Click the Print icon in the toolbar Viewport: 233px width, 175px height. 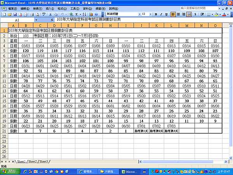click(x=32, y=14)
